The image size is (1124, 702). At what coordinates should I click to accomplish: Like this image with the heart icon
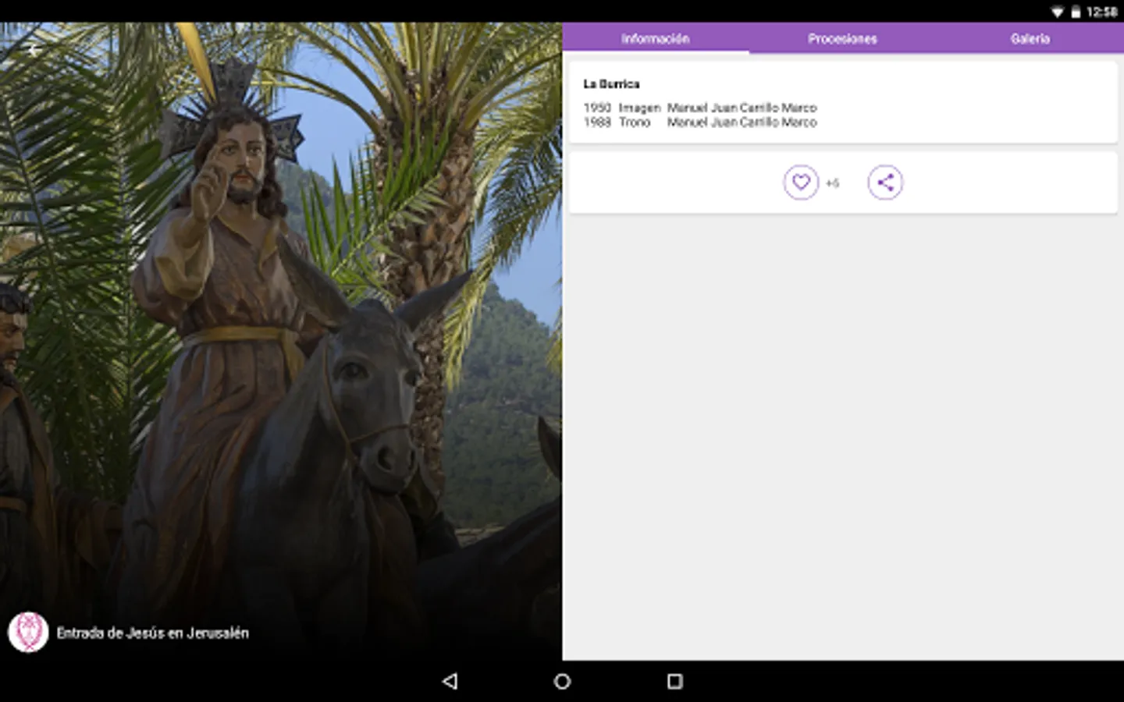801,183
